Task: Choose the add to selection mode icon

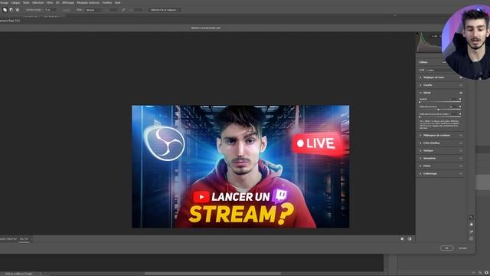Action: (x=5, y=10)
